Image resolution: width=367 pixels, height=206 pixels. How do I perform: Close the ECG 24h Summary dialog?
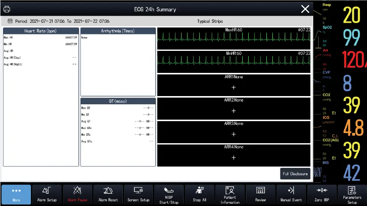coord(305,9)
